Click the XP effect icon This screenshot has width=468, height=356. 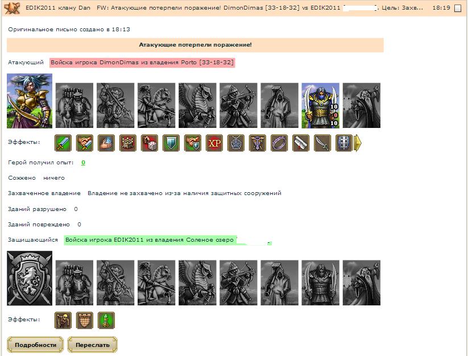tap(214, 143)
